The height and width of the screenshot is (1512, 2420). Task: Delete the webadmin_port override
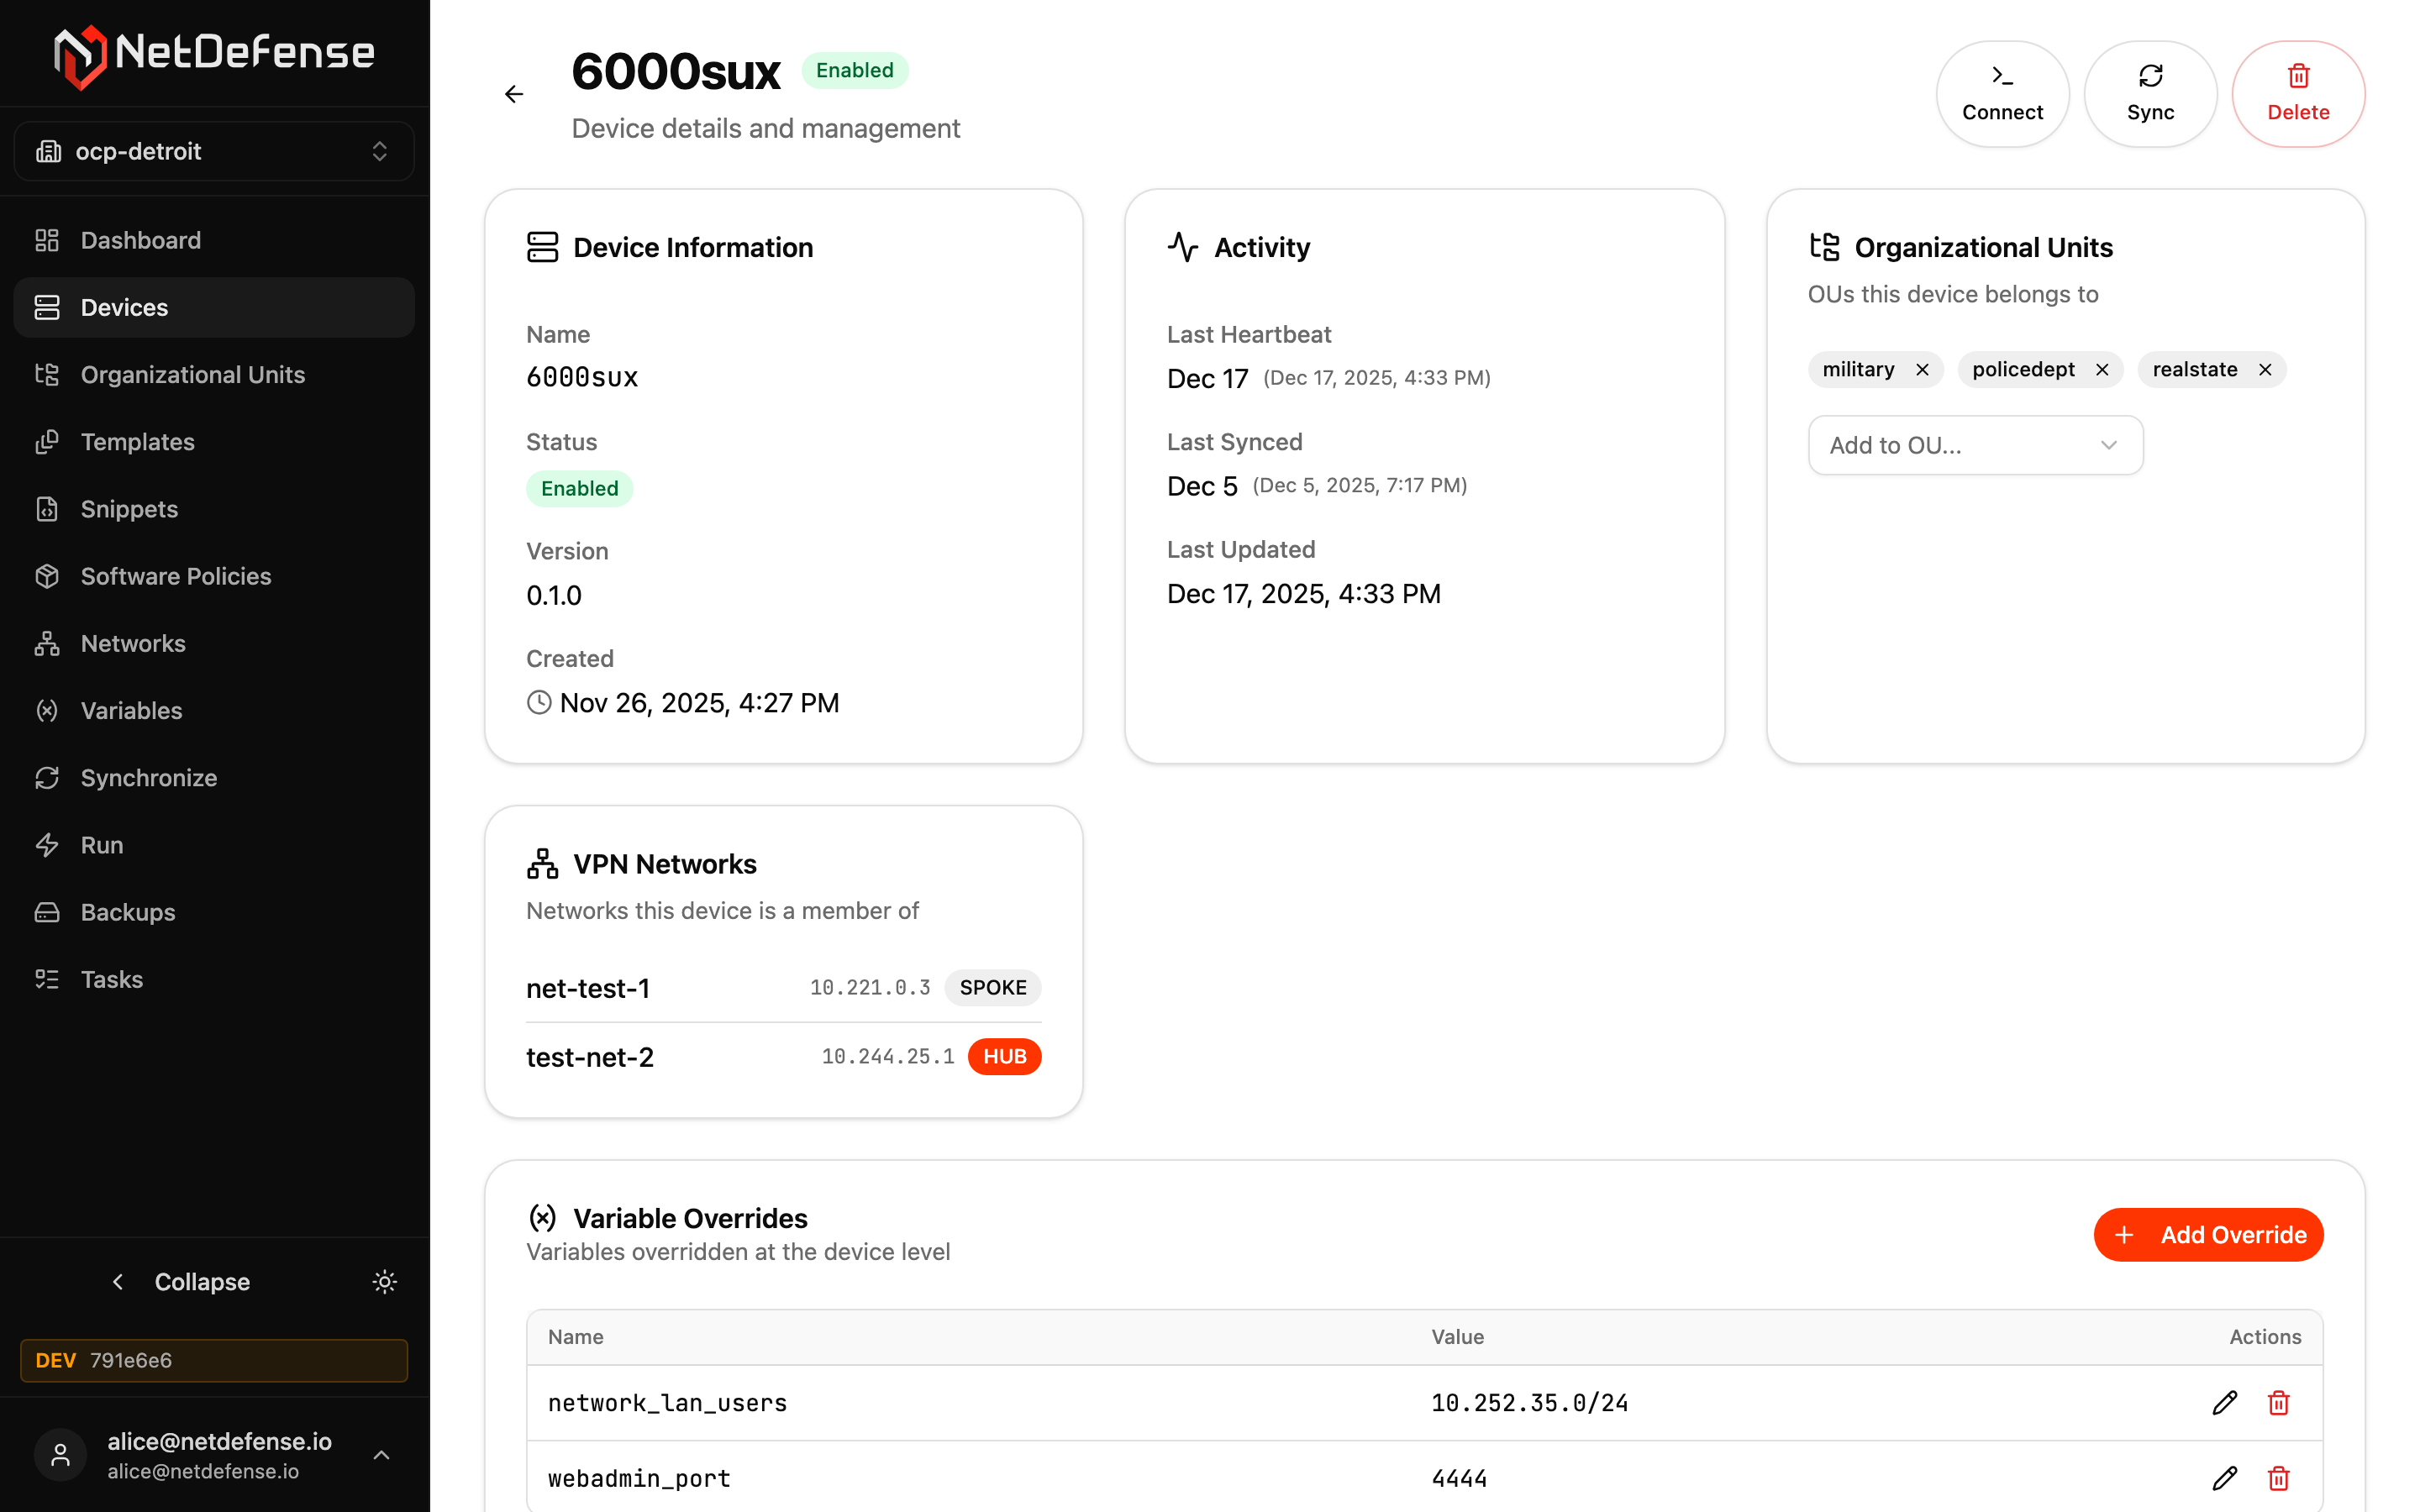tap(2278, 1478)
